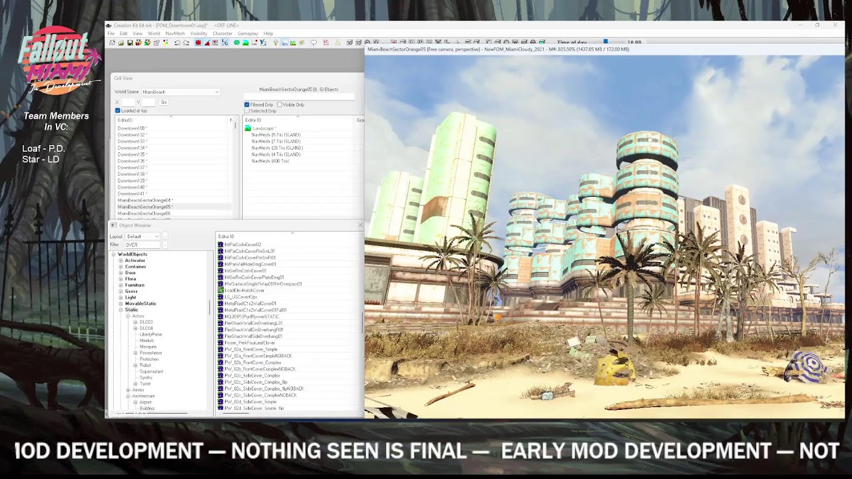Select cell Downtown135 in the list

click(132, 154)
